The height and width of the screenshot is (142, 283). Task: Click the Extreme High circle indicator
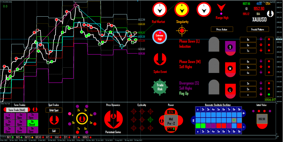tap(160, 37)
